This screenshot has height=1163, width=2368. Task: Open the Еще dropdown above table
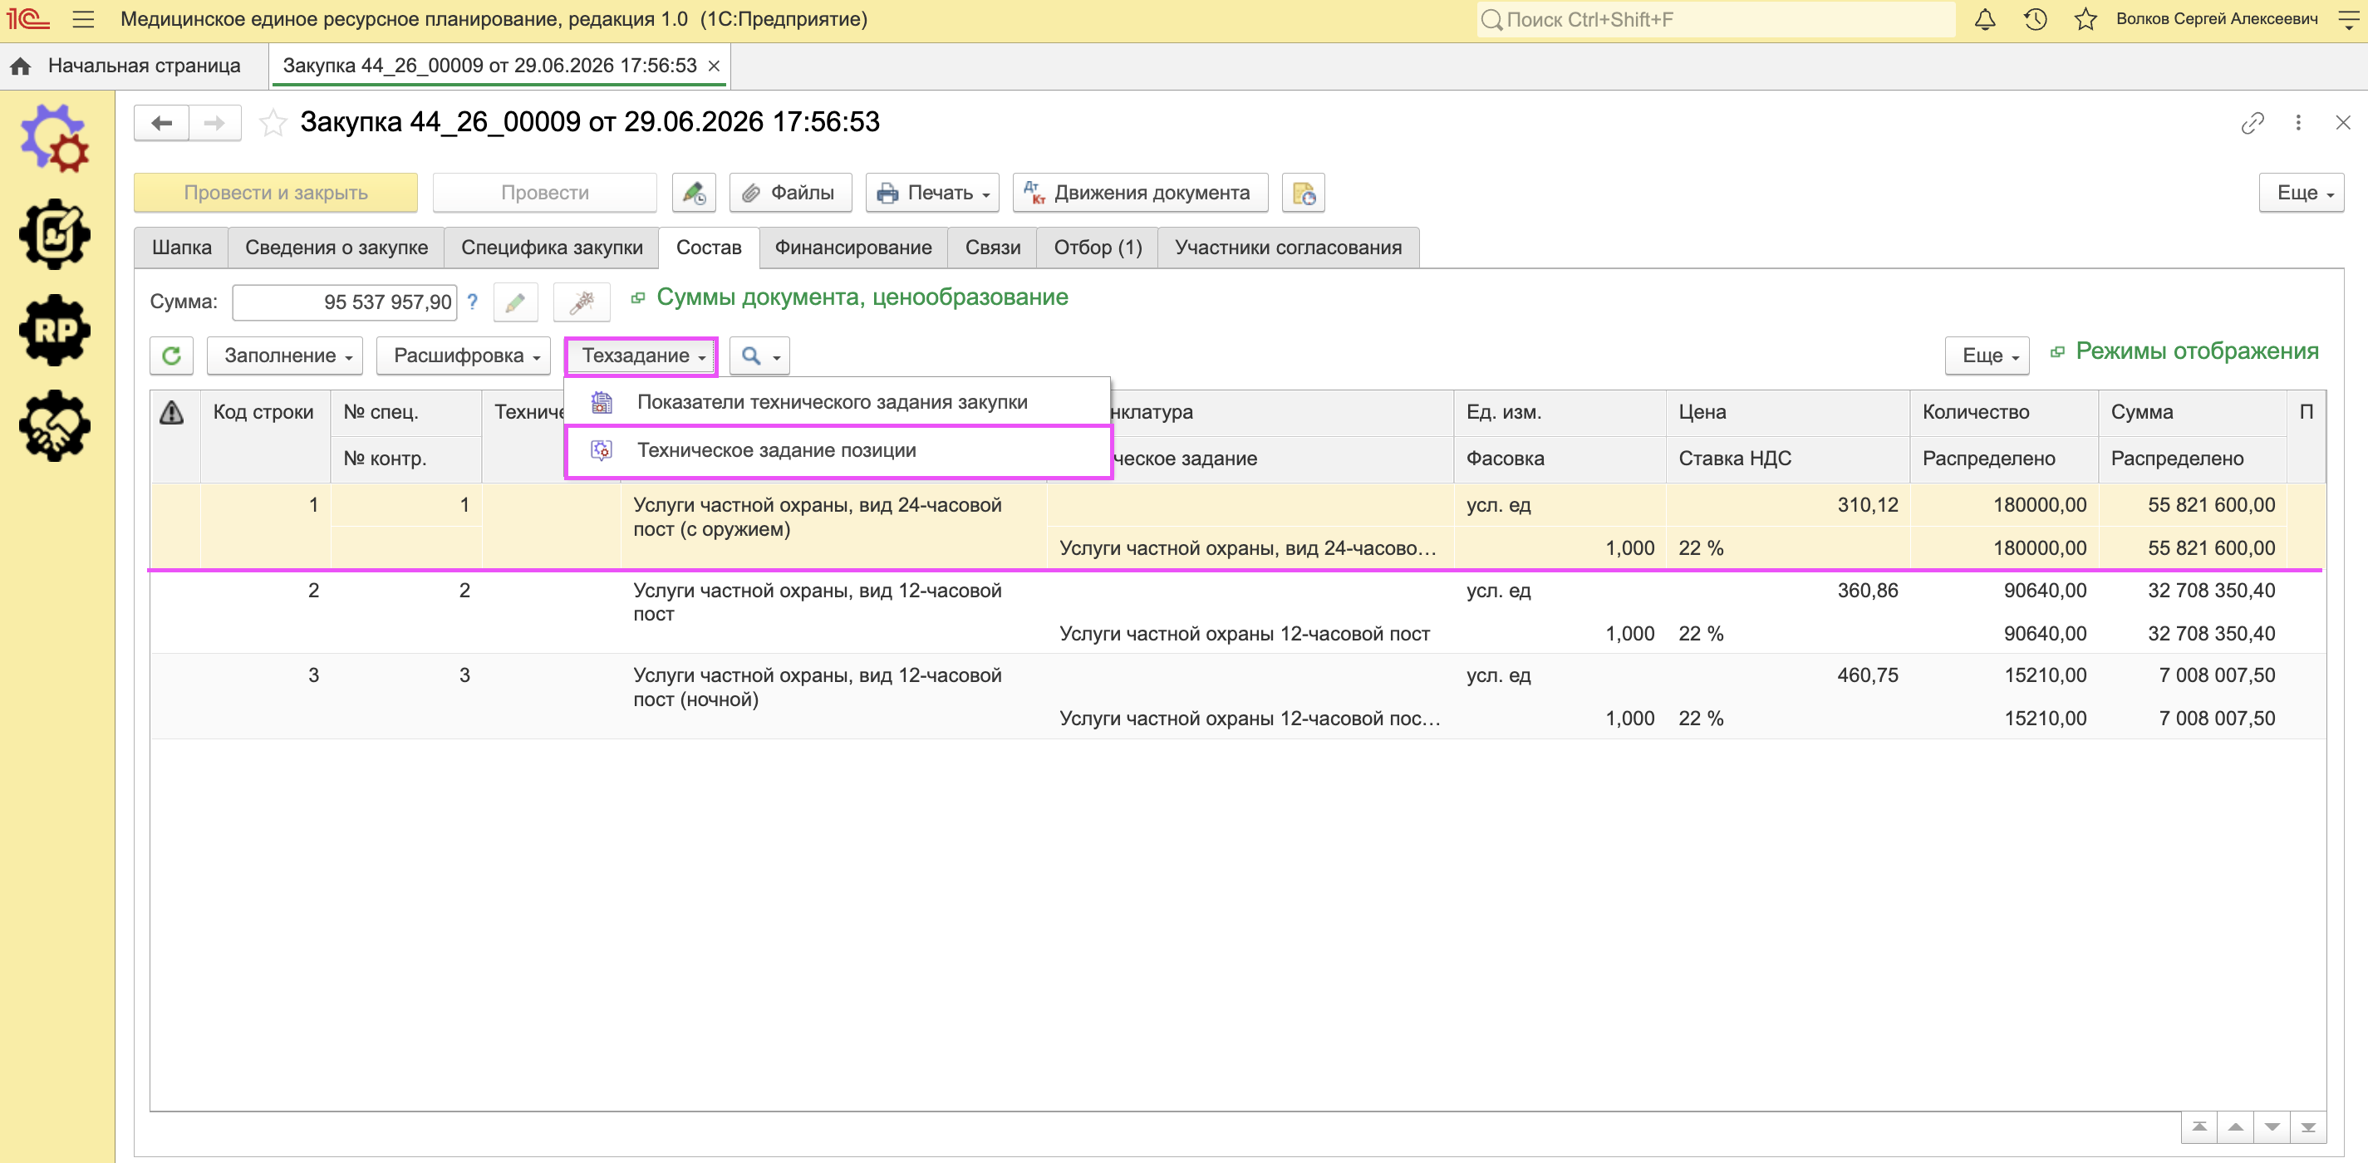point(1987,356)
